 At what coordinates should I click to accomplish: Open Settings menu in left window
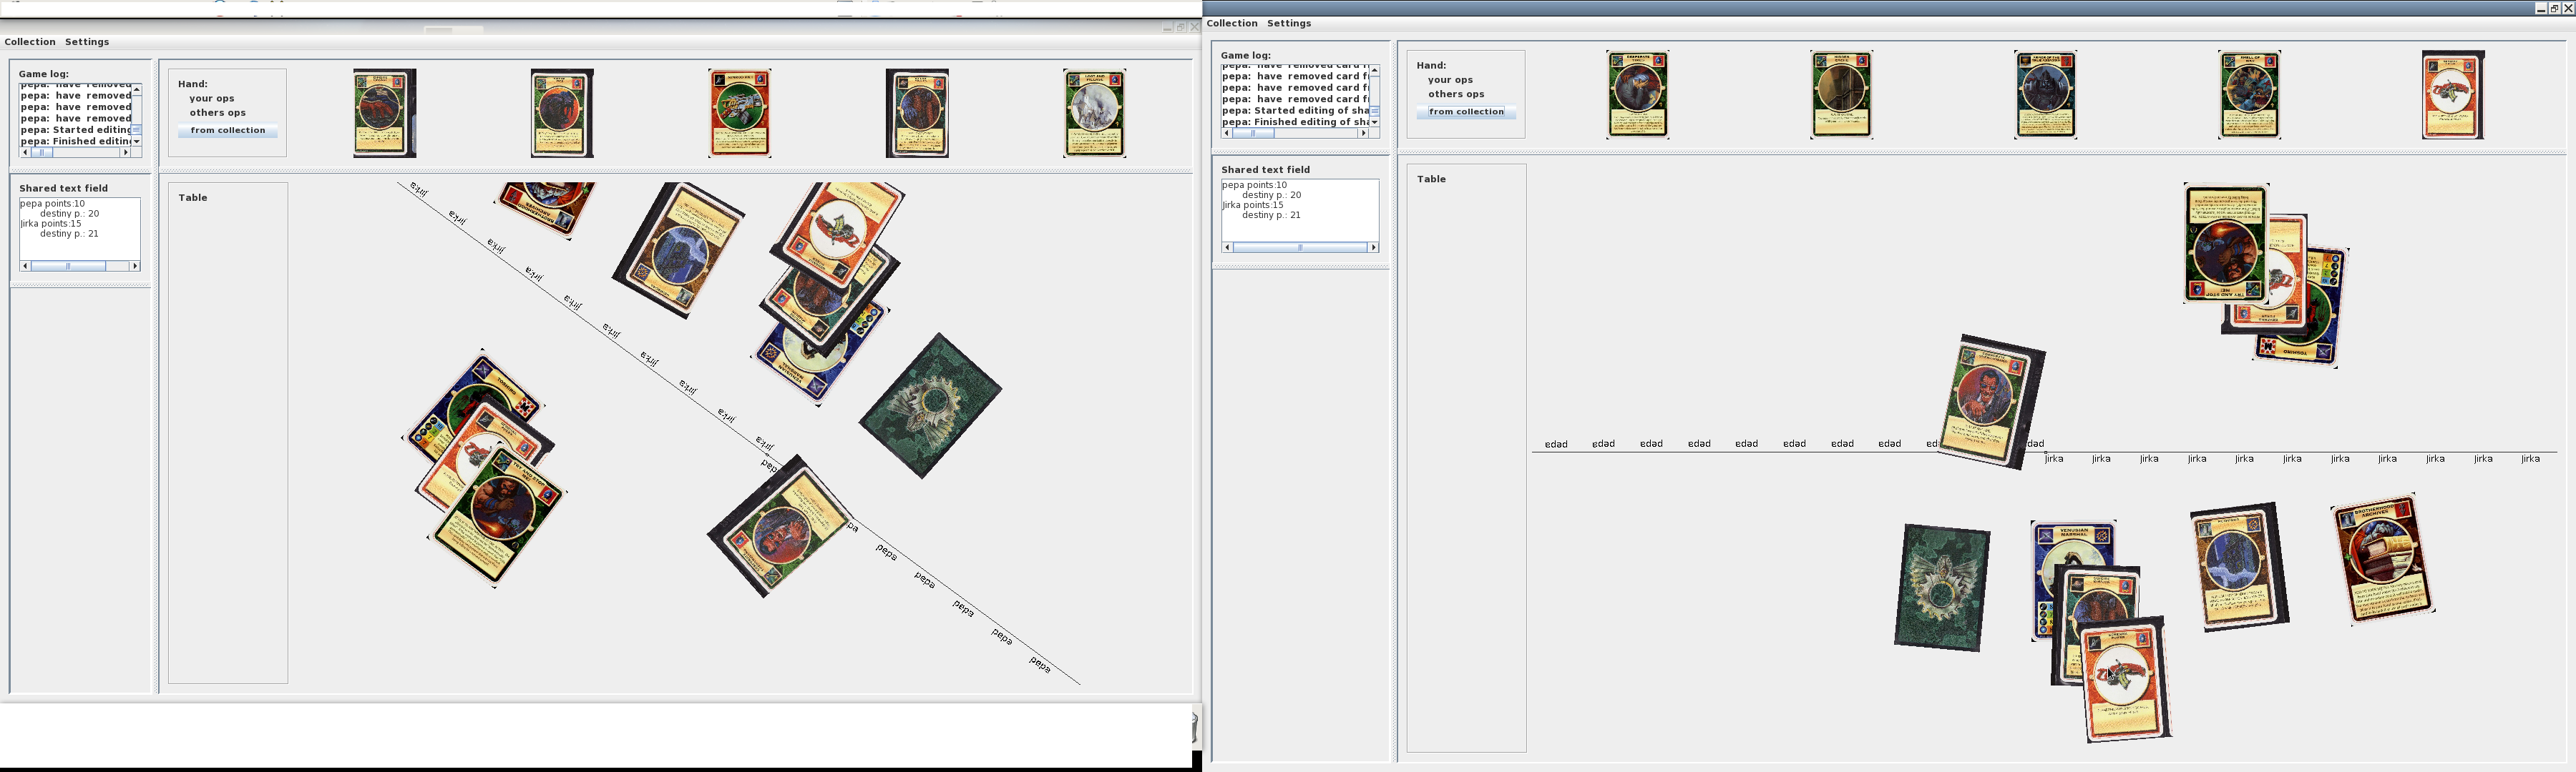pyautogui.click(x=87, y=42)
